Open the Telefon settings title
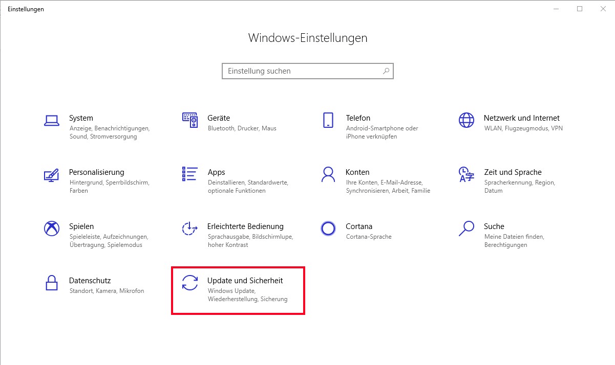The image size is (615, 365). (358, 118)
